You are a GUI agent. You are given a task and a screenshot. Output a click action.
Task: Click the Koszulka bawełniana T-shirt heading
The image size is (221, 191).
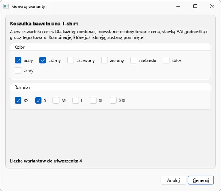tap(44, 24)
